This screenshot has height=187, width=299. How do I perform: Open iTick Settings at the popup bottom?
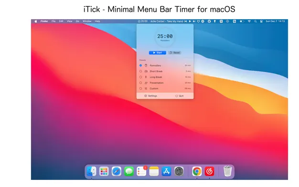coord(150,96)
